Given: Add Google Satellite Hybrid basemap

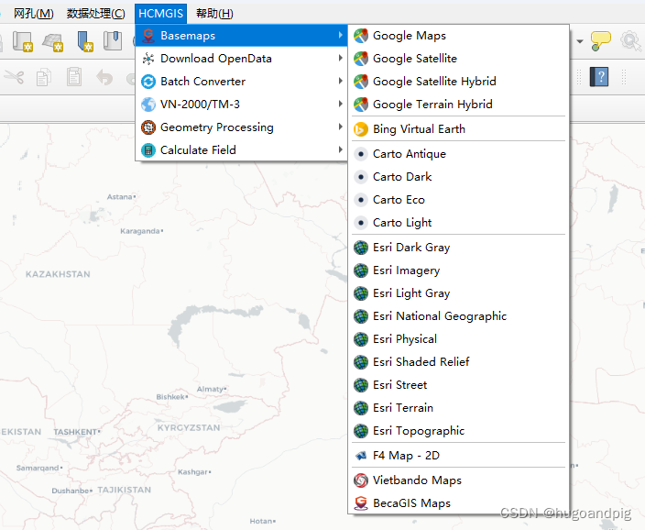Looking at the screenshot, I should (458, 82).
